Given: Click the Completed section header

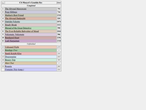Looking at the screenshot, I should coord(31,6).
